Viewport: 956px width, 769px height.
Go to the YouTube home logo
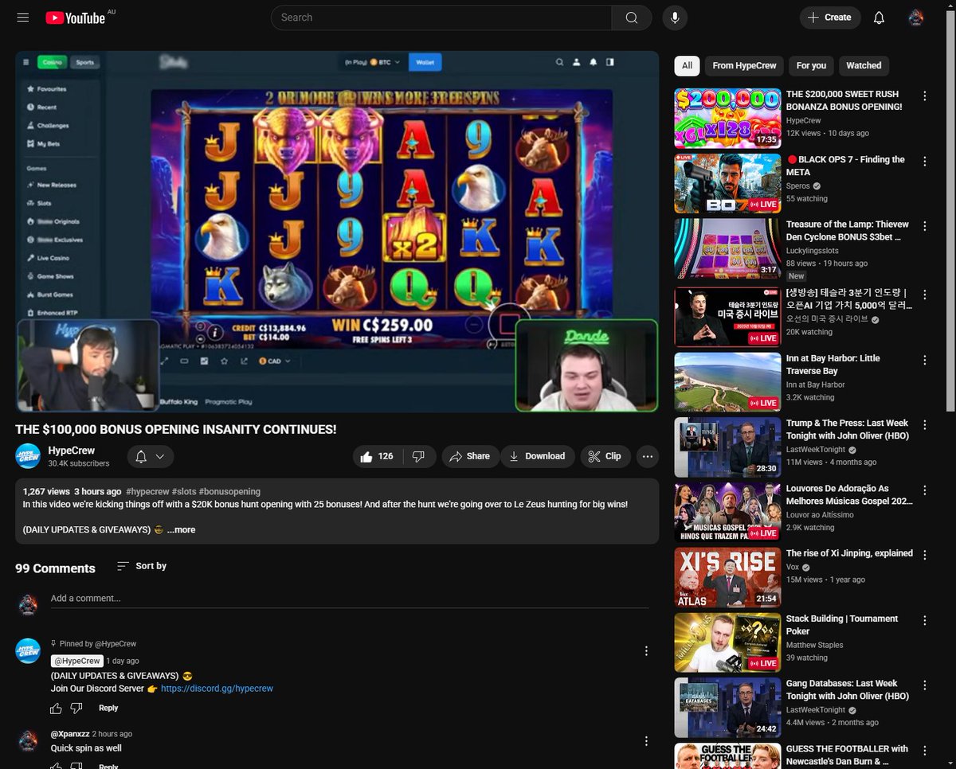coord(76,18)
